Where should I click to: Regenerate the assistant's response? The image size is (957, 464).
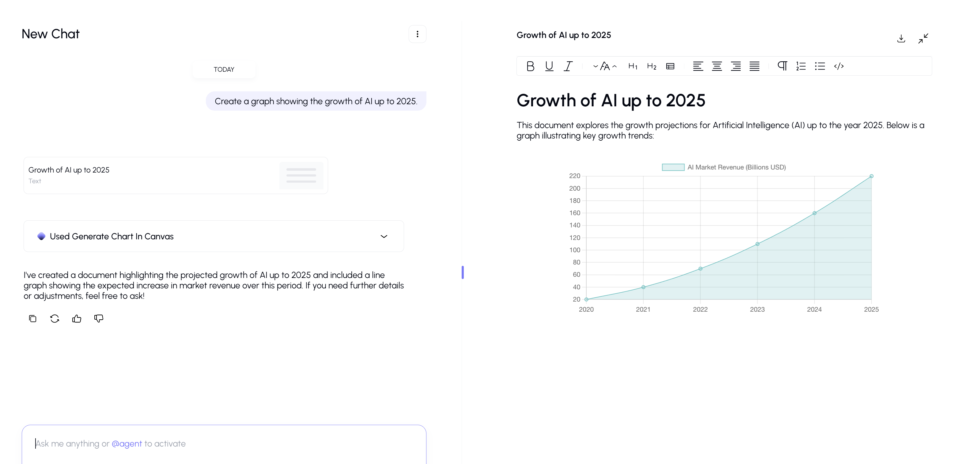[x=55, y=319]
